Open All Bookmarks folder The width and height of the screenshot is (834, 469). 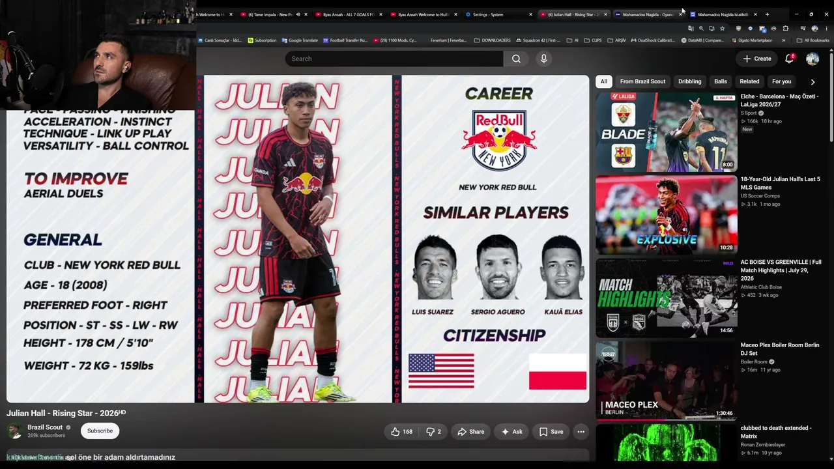coord(812,40)
